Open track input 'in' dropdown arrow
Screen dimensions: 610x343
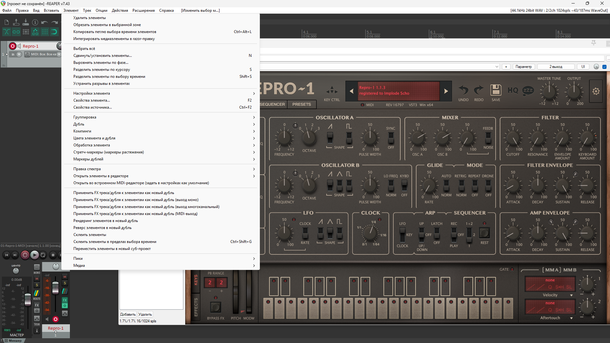click(19, 54)
